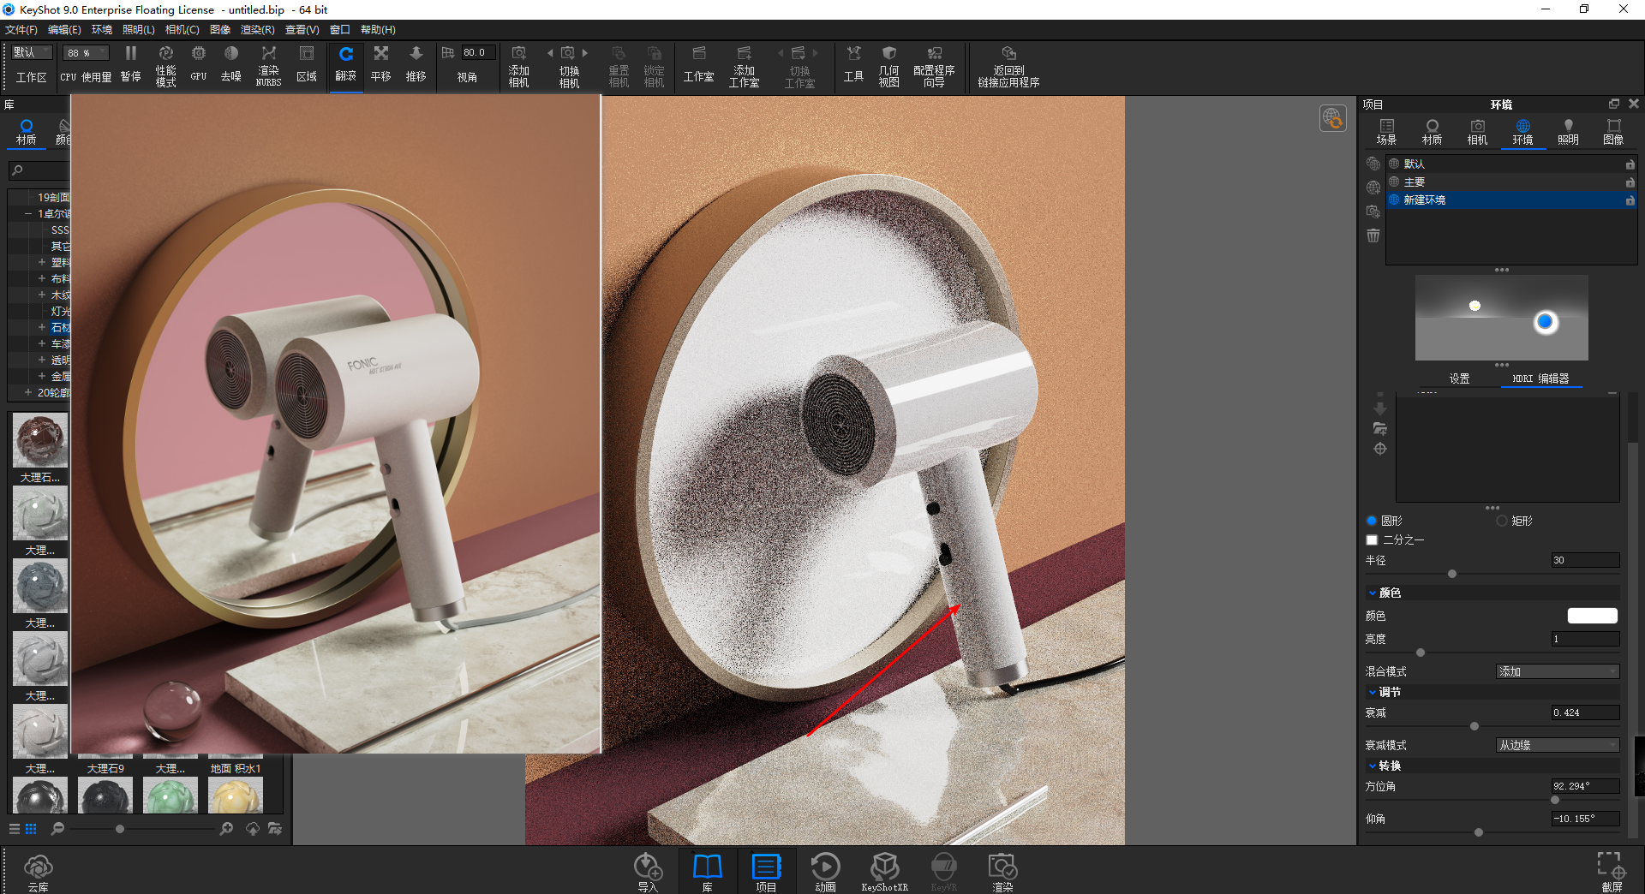Open the 编辑(E) menu

64,30
